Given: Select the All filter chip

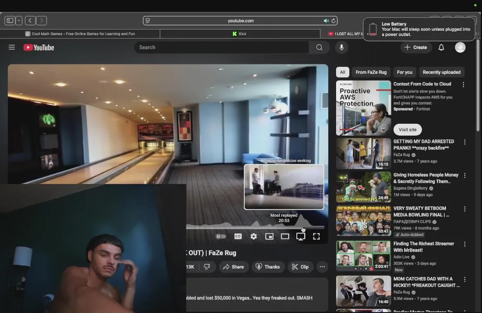Looking at the screenshot, I should pyautogui.click(x=342, y=72).
